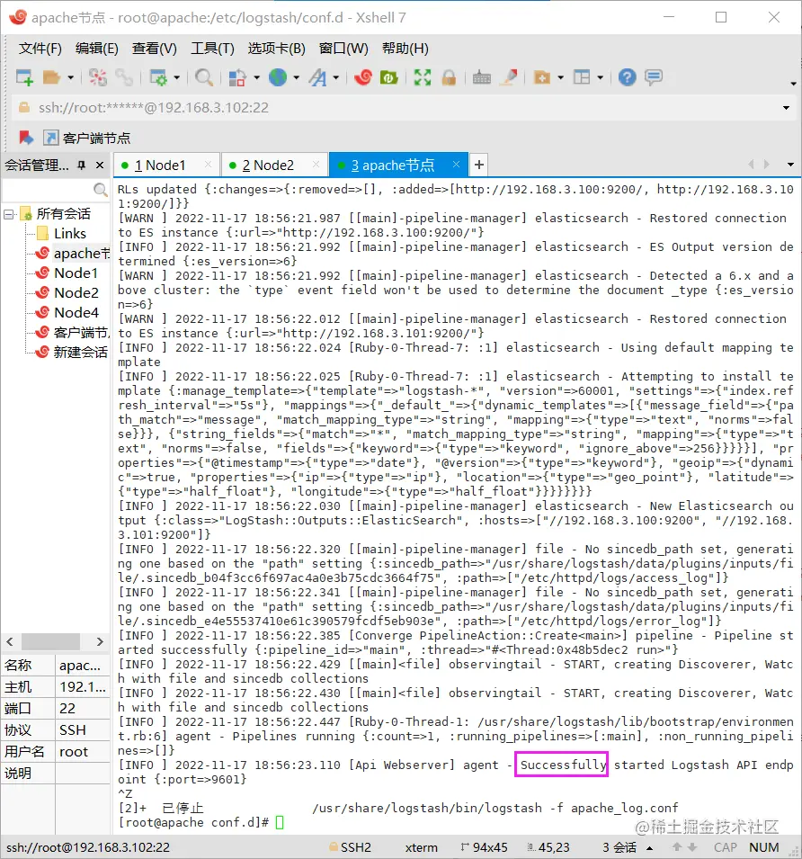
Task: Open toolbar overflow options arrow
Action: (793, 84)
